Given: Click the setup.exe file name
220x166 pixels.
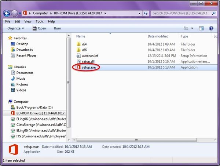Looking at the screenshot, I should click(x=89, y=67).
